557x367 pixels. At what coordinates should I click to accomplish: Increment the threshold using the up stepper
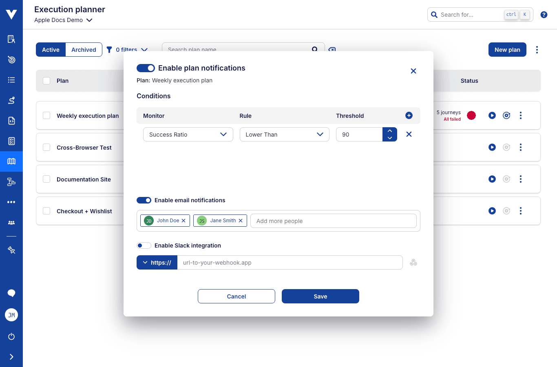point(390,131)
